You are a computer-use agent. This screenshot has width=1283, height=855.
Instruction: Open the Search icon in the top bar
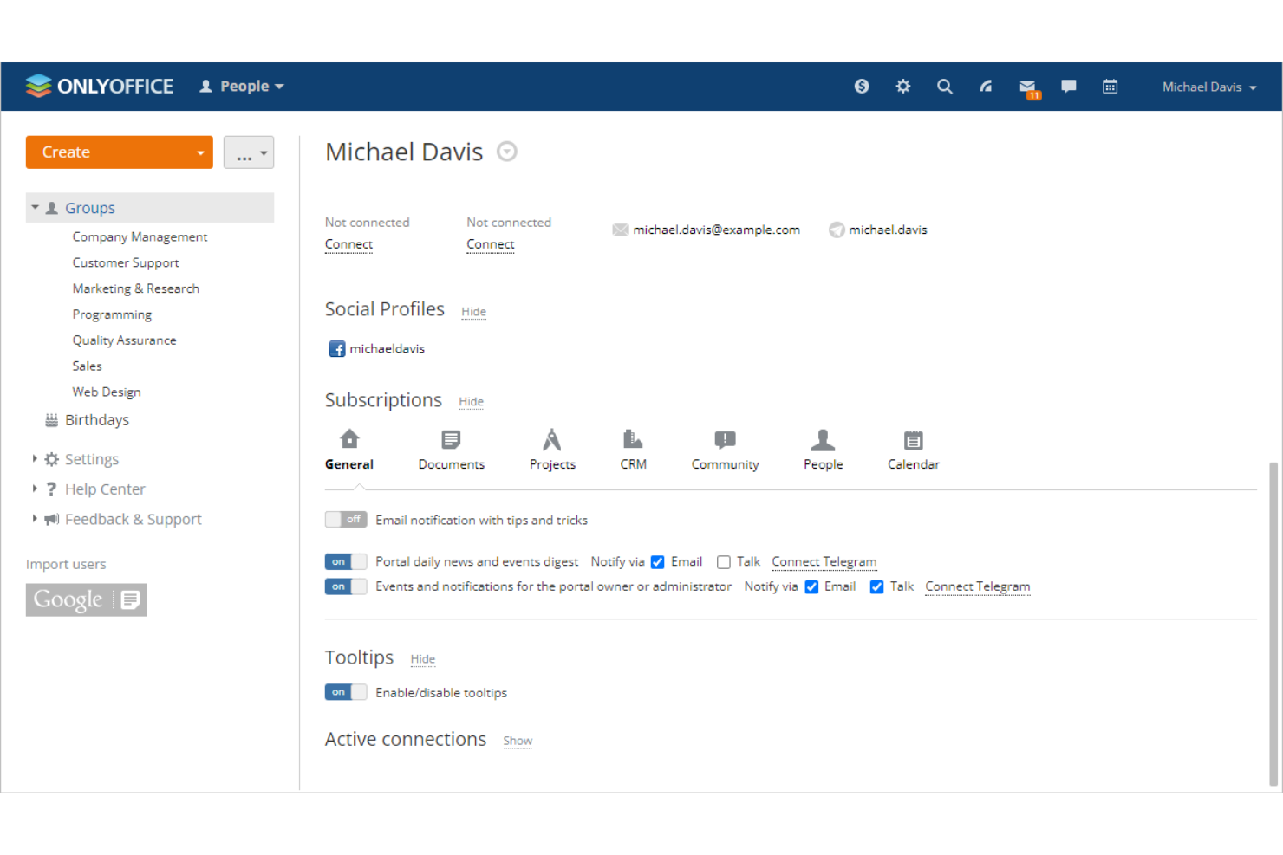944,86
